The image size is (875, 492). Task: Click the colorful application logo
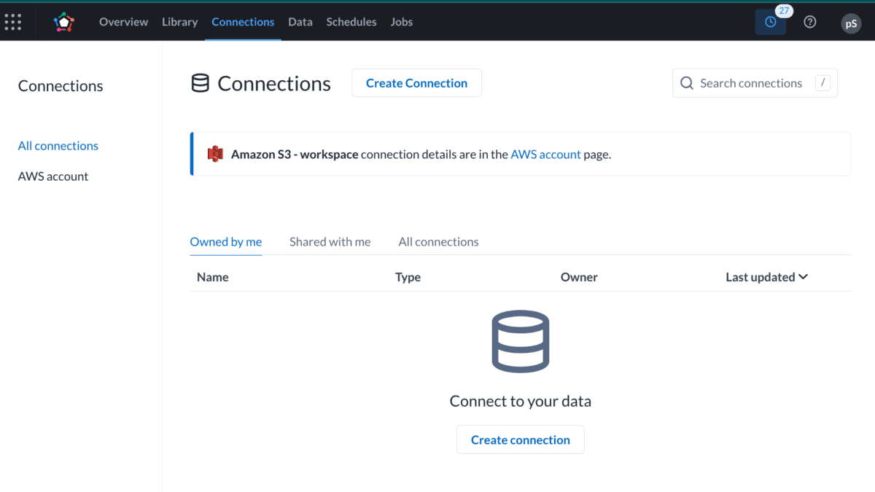pyautogui.click(x=63, y=21)
